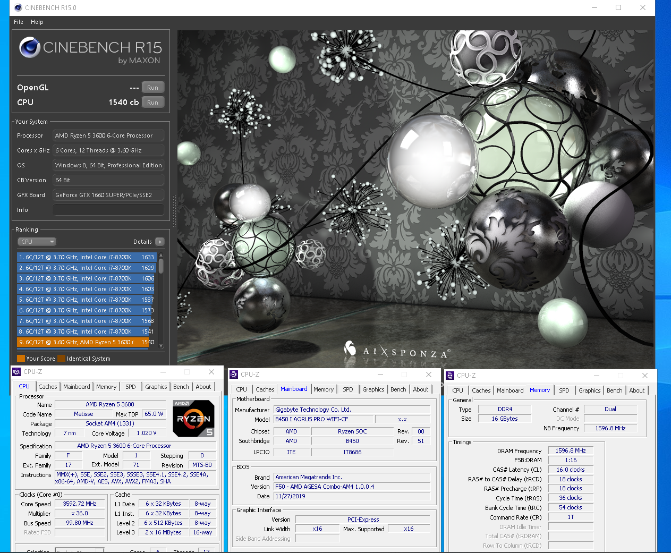Open Graphics tab in Memory window
The width and height of the screenshot is (671, 553).
click(x=590, y=390)
